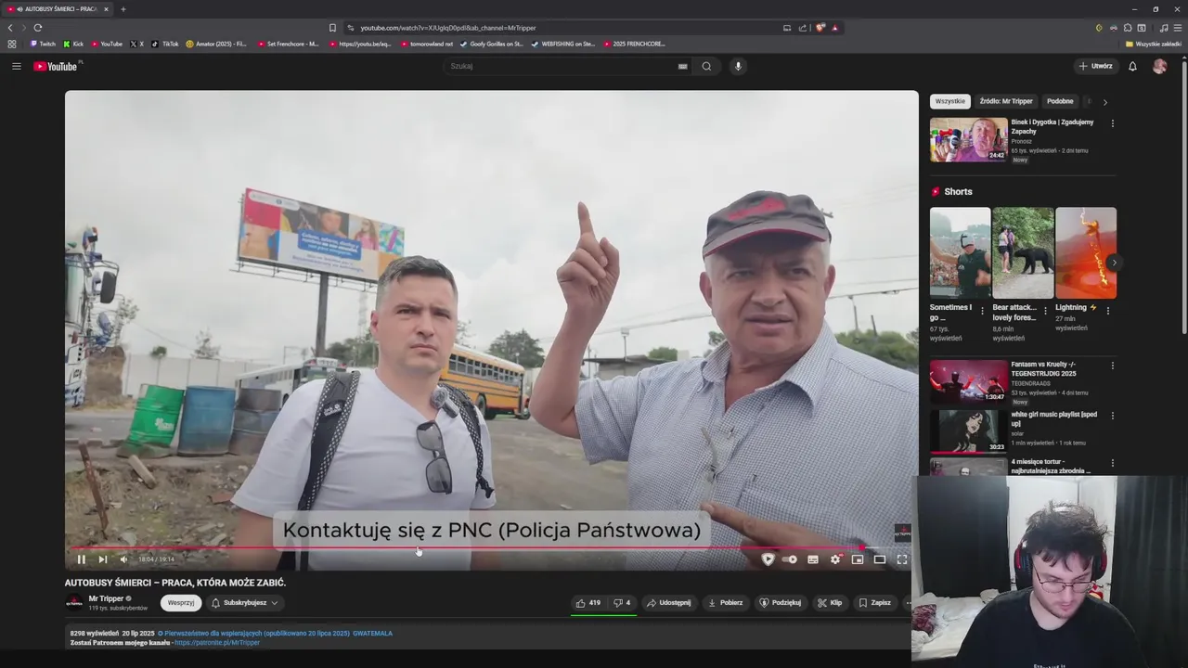Screen dimensions: 1188x668
Task: Click the GWATEMALA location link
Action: (x=372, y=634)
